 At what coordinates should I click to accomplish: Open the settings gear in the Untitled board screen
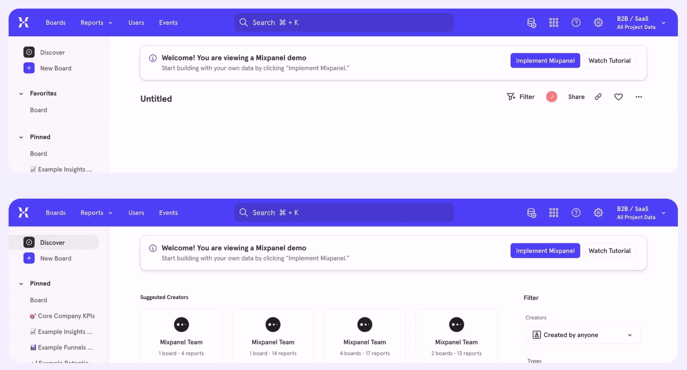coord(598,23)
